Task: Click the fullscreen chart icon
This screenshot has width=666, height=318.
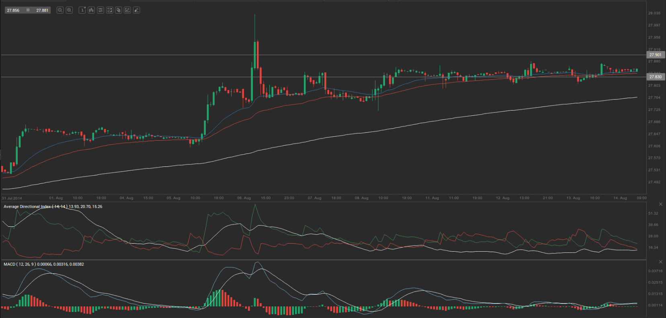Action: pyautogui.click(x=109, y=10)
